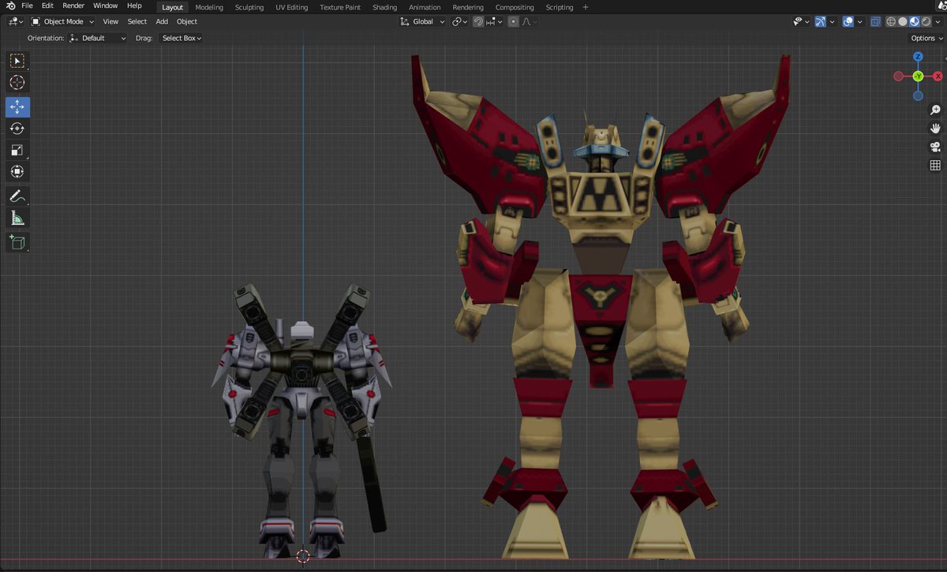Viewport: 947px width, 572px height.
Task: Click the Blender logo menu icon
Action: coord(10,6)
